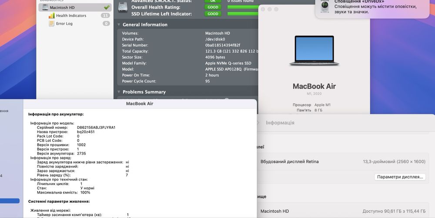Image resolution: width=435 pixels, height=218 pixels.
Task: Click the Power Cycle Count value 95
Action: (207, 81)
